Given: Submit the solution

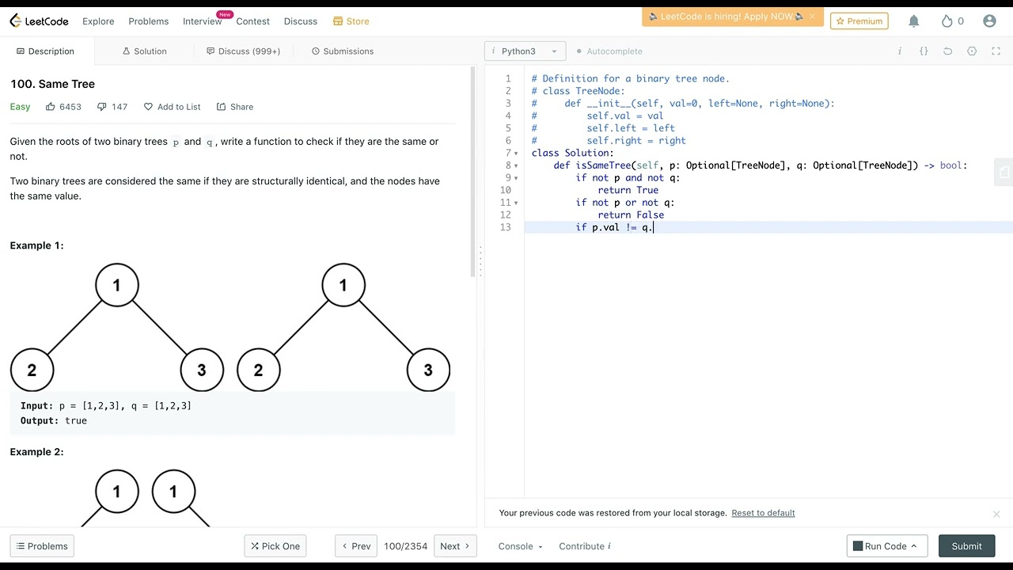Looking at the screenshot, I should click(966, 546).
